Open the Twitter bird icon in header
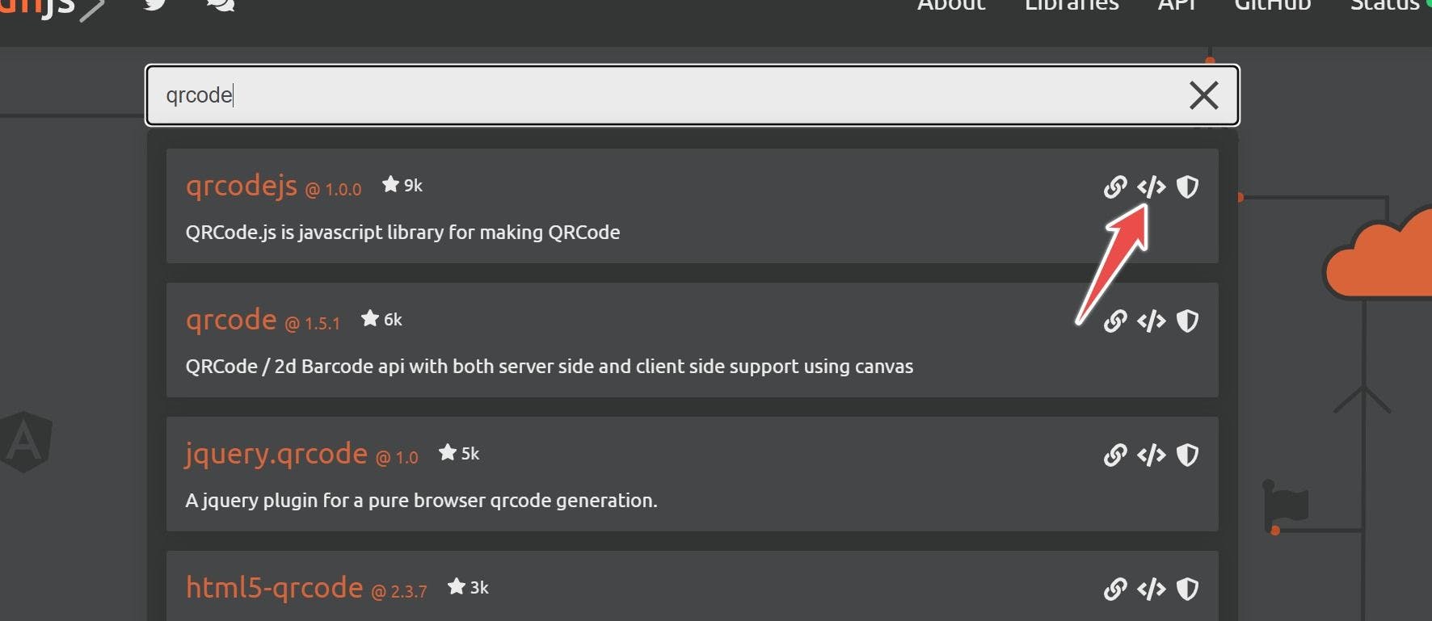The image size is (1432, 621). click(x=156, y=5)
